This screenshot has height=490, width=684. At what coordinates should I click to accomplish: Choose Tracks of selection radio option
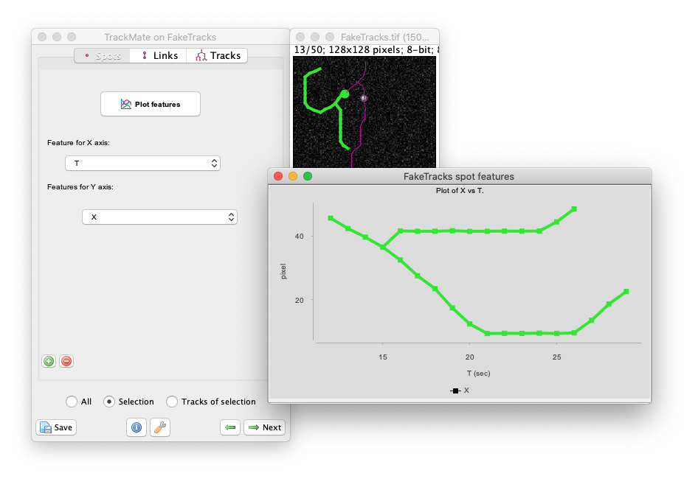(x=172, y=402)
